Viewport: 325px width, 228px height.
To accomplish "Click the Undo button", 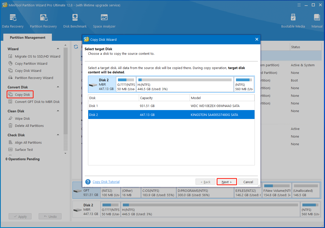I will click(50, 217).
